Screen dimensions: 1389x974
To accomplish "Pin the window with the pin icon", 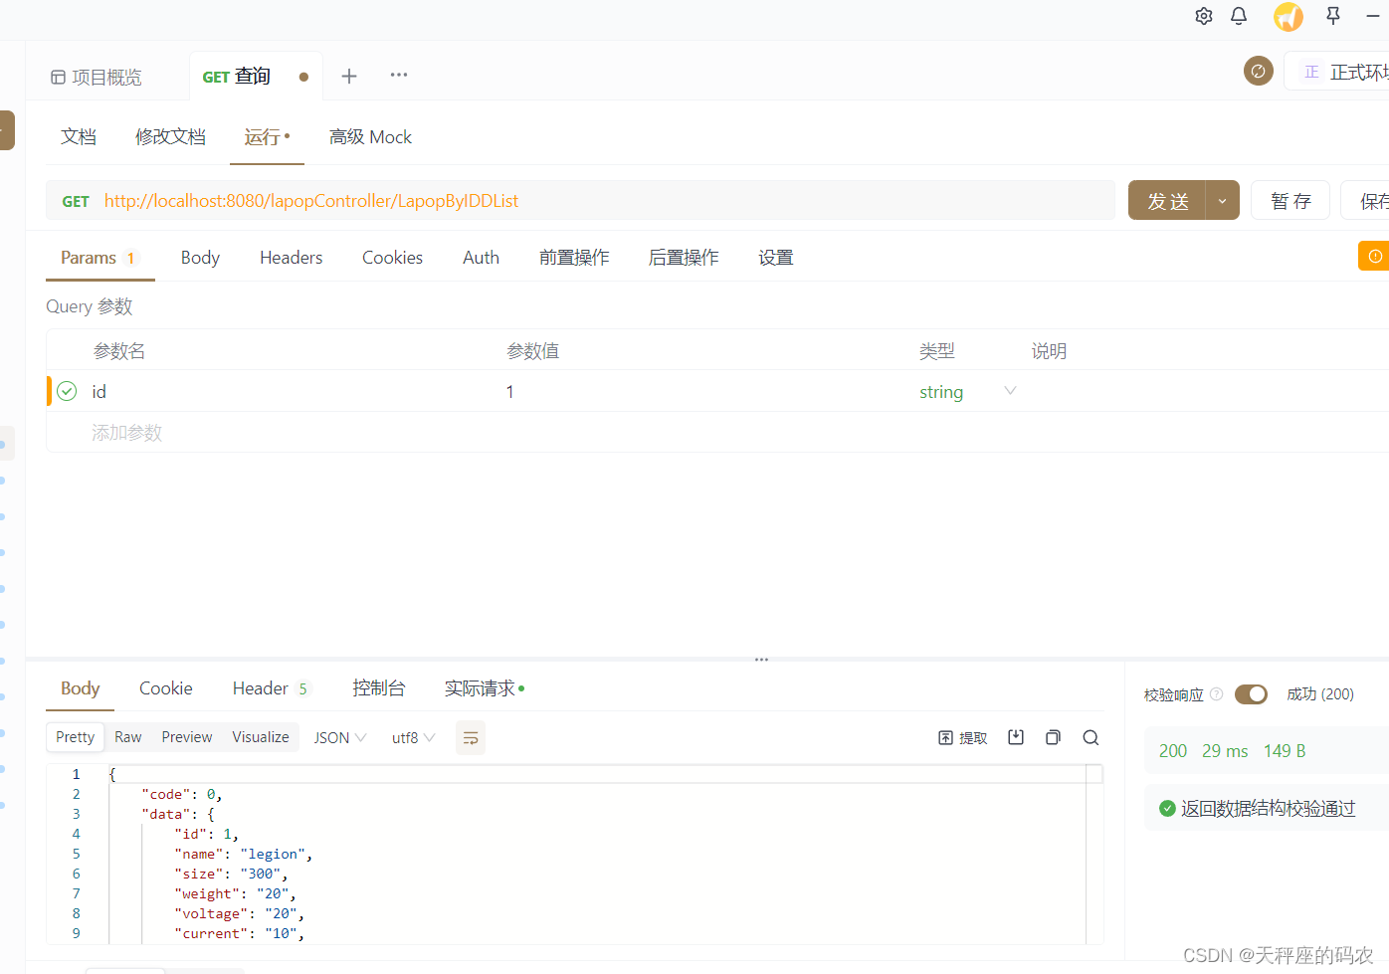I will pyautogui.click(x=1333, y=15).
